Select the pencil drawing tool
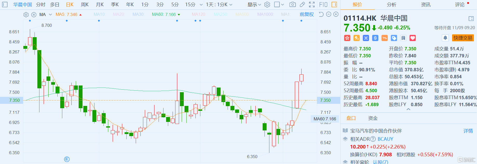Screen dimensions: 477x164 (302, 4)
